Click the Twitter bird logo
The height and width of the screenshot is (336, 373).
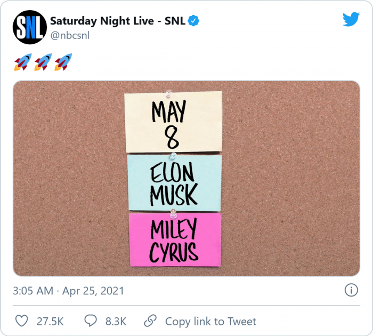[x=351, y=20]
